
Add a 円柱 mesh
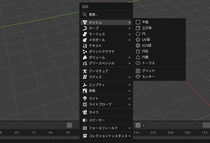(159, 51)
